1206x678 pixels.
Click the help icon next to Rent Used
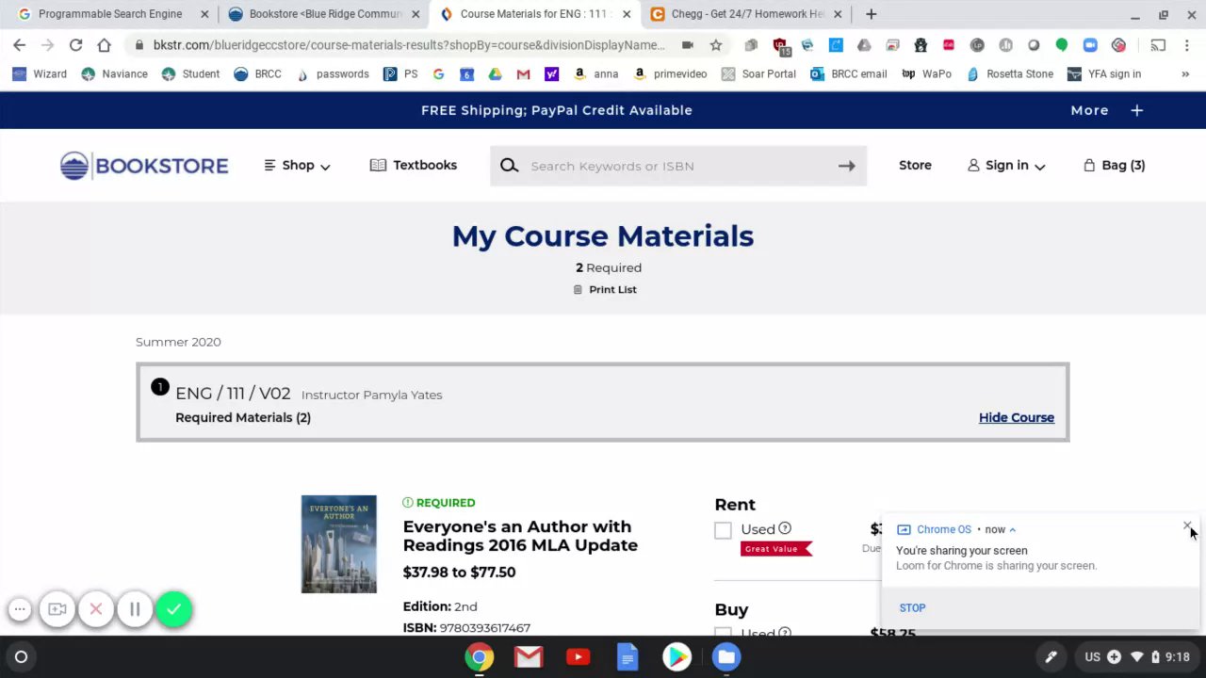click(785, 528)
